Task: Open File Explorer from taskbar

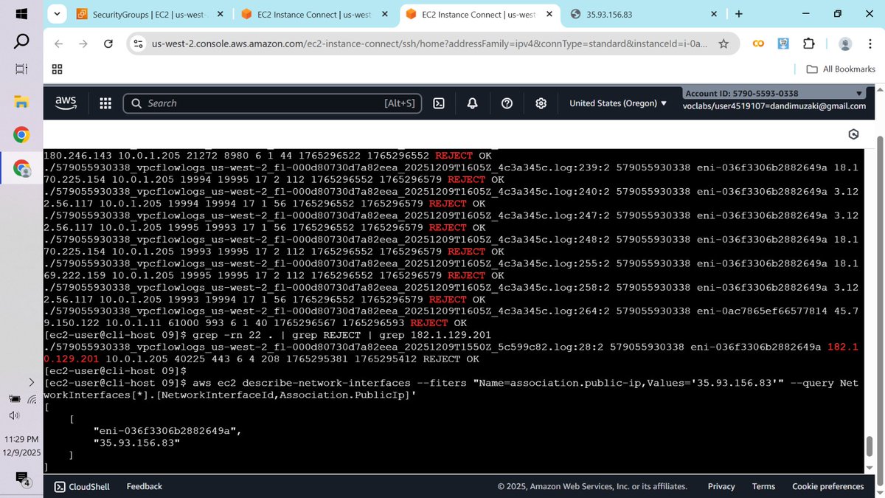Action: coord(21,102)
